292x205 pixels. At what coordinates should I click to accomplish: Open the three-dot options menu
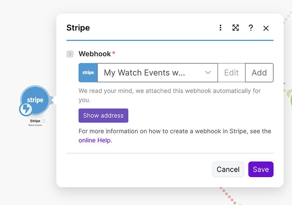point(220,28)
